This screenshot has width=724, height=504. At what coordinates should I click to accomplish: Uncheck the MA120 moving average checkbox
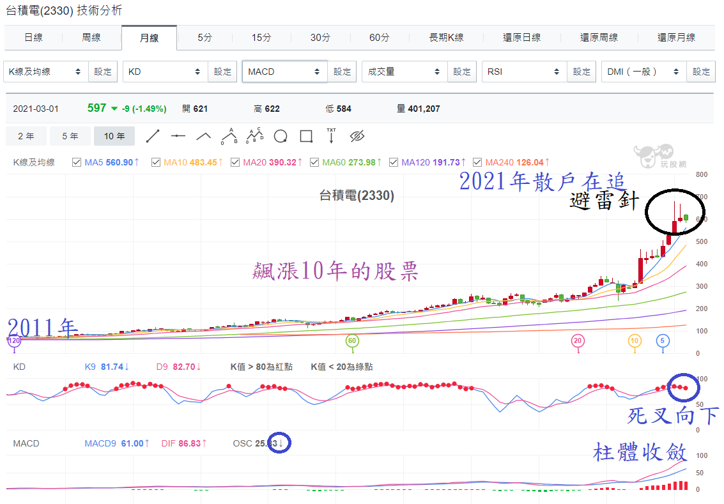pos(394,162)
